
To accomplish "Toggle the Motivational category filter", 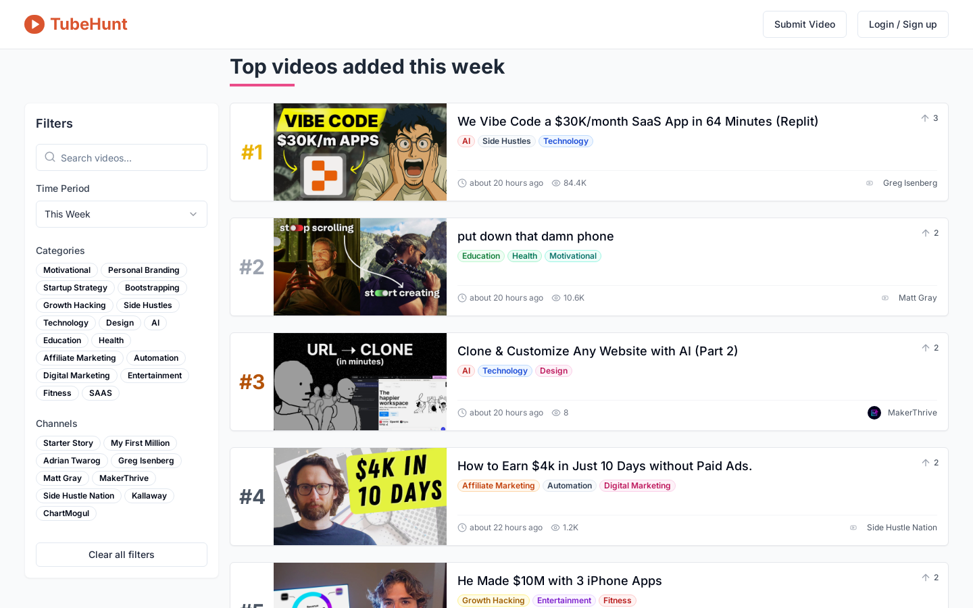I will click(x=67, y=270).
